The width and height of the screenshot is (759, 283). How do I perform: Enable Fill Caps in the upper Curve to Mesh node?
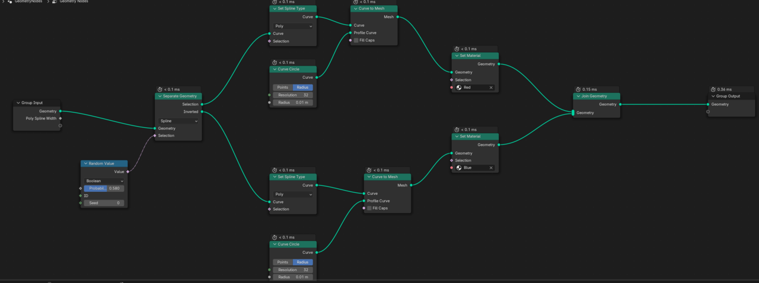[356, 40]
